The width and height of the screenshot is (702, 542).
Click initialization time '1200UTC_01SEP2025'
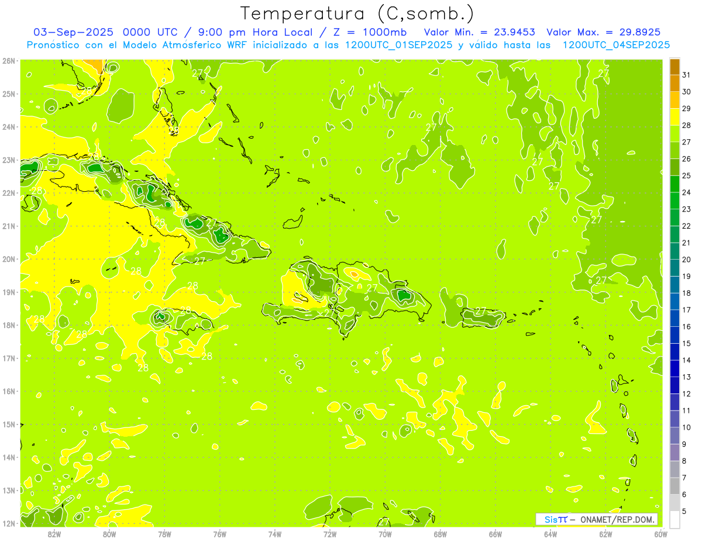click(x=398, y=45)
